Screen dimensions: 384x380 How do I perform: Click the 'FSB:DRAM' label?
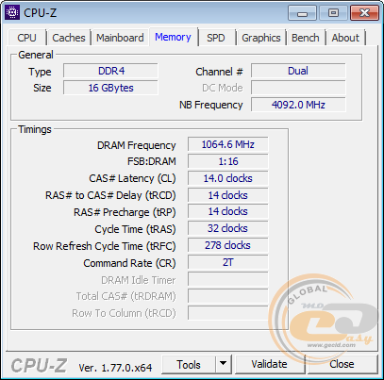(x=152, y=161)
